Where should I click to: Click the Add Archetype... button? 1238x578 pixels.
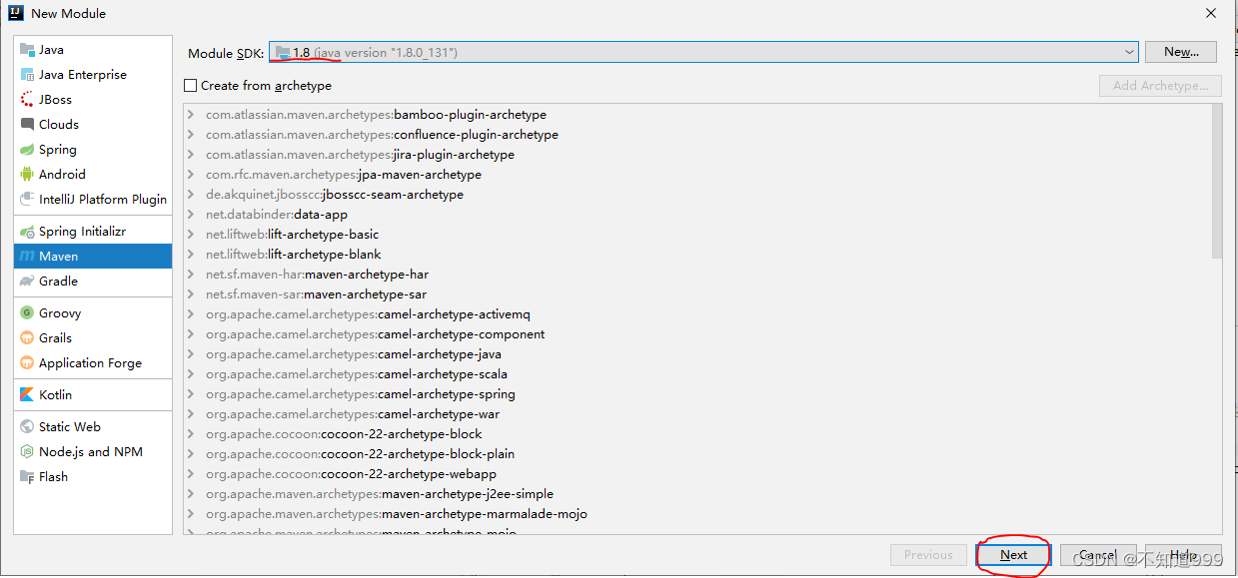click(x=1160, y=86)
